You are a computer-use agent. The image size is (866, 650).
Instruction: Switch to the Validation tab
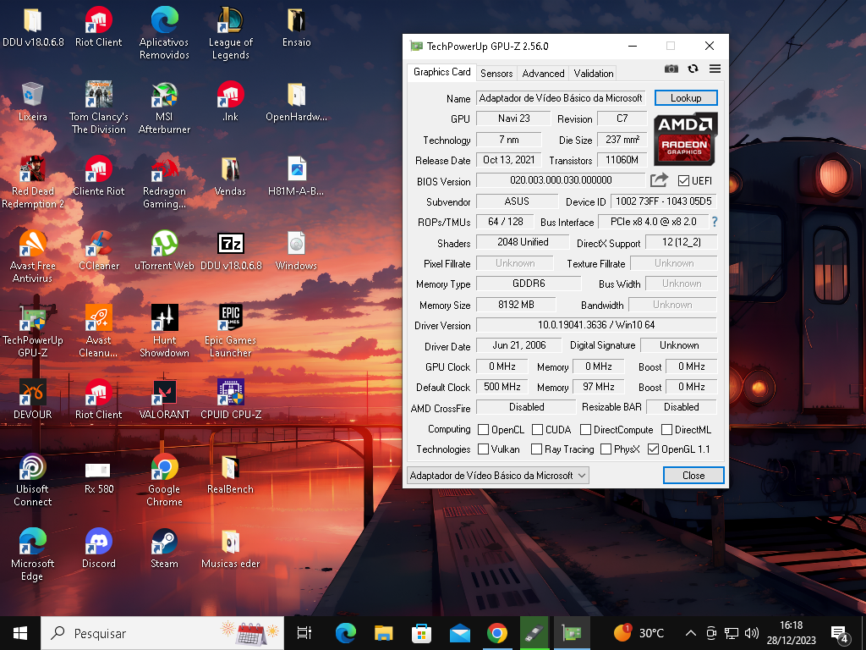point(593,73)
